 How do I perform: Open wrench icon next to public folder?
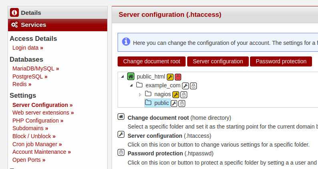[x=174, y=104]
